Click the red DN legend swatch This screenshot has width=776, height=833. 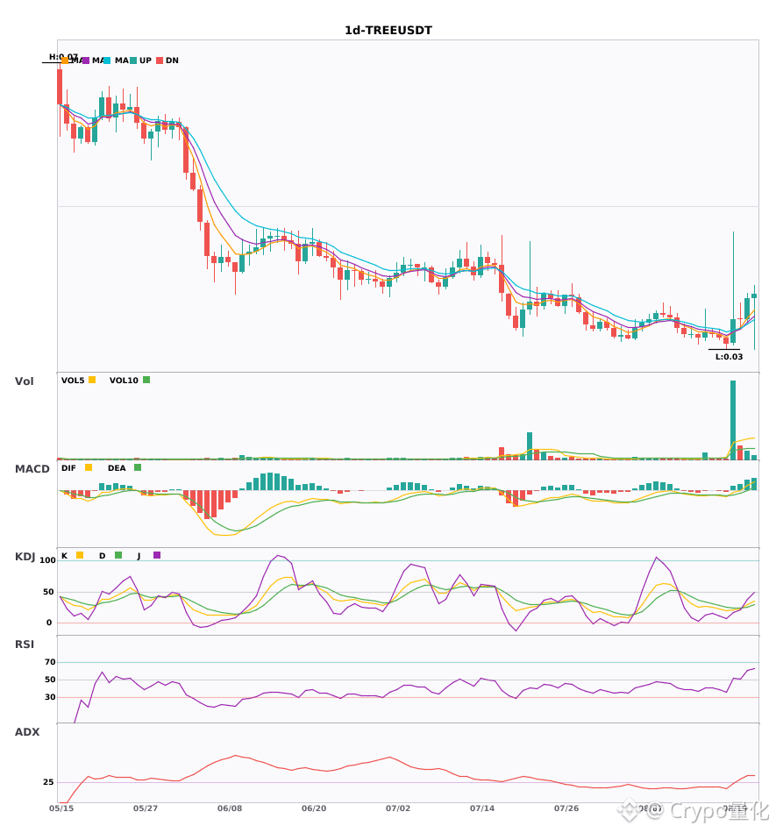pos(160,61)
